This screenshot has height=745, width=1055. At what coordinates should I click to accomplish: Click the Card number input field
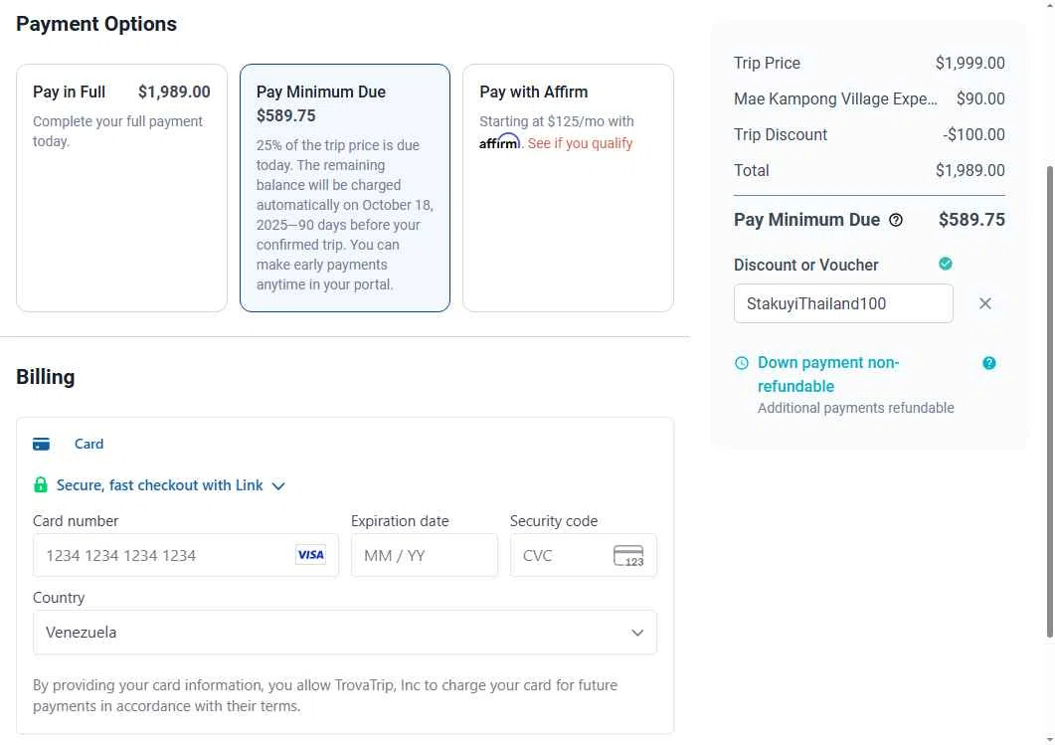point(186,555)
